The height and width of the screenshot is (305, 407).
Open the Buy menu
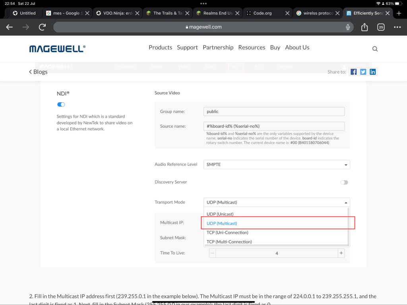pos(275,48)
